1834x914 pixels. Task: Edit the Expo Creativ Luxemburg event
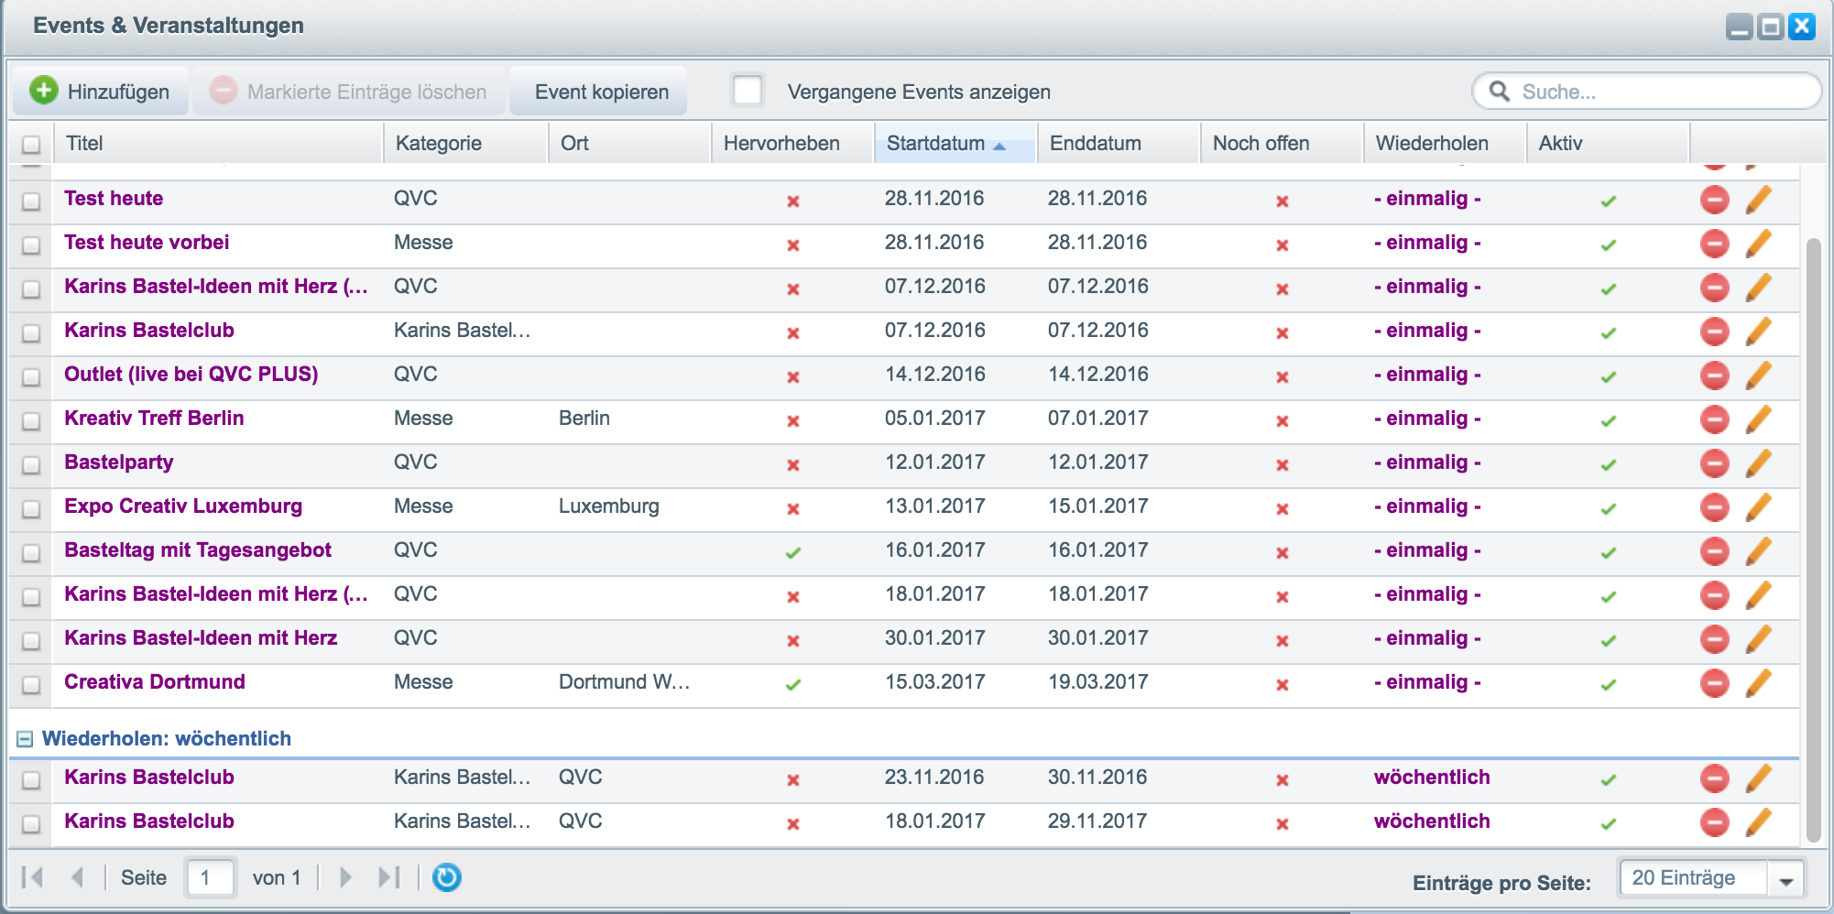click(x=1758, y=507)
